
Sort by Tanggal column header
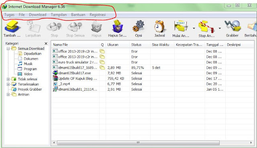tap(215, 45)
